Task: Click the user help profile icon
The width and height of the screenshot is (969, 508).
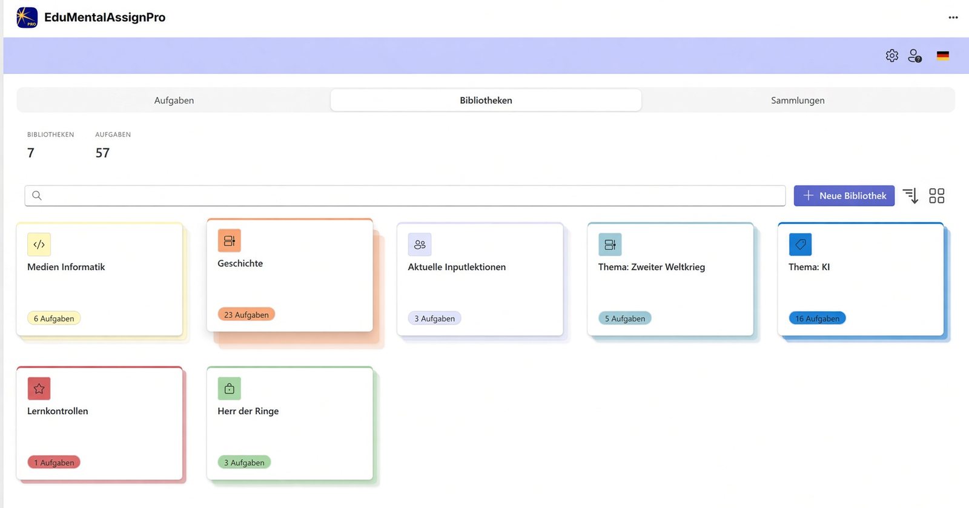Action: point(914,56)
